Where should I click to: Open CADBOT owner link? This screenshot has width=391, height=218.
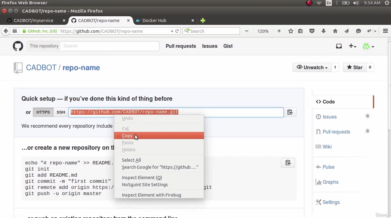coord(41,68)
